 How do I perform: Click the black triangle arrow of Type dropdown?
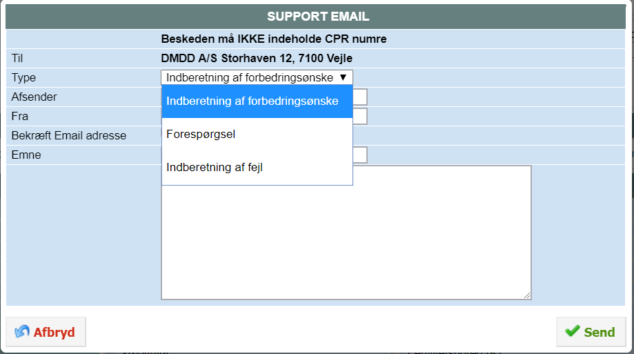pyautogui.click(x=343, y=77)
